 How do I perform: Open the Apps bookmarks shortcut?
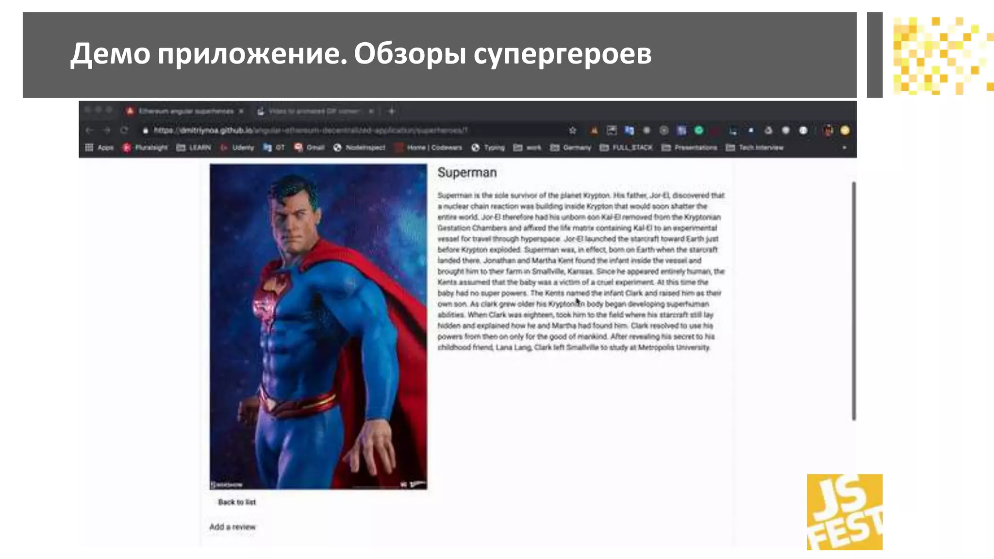pyautogui.click(x=99, y=148)
